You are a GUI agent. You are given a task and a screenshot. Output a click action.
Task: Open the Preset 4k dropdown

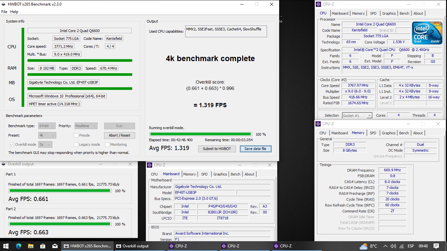pyautogui.click(x=47, y=135)
